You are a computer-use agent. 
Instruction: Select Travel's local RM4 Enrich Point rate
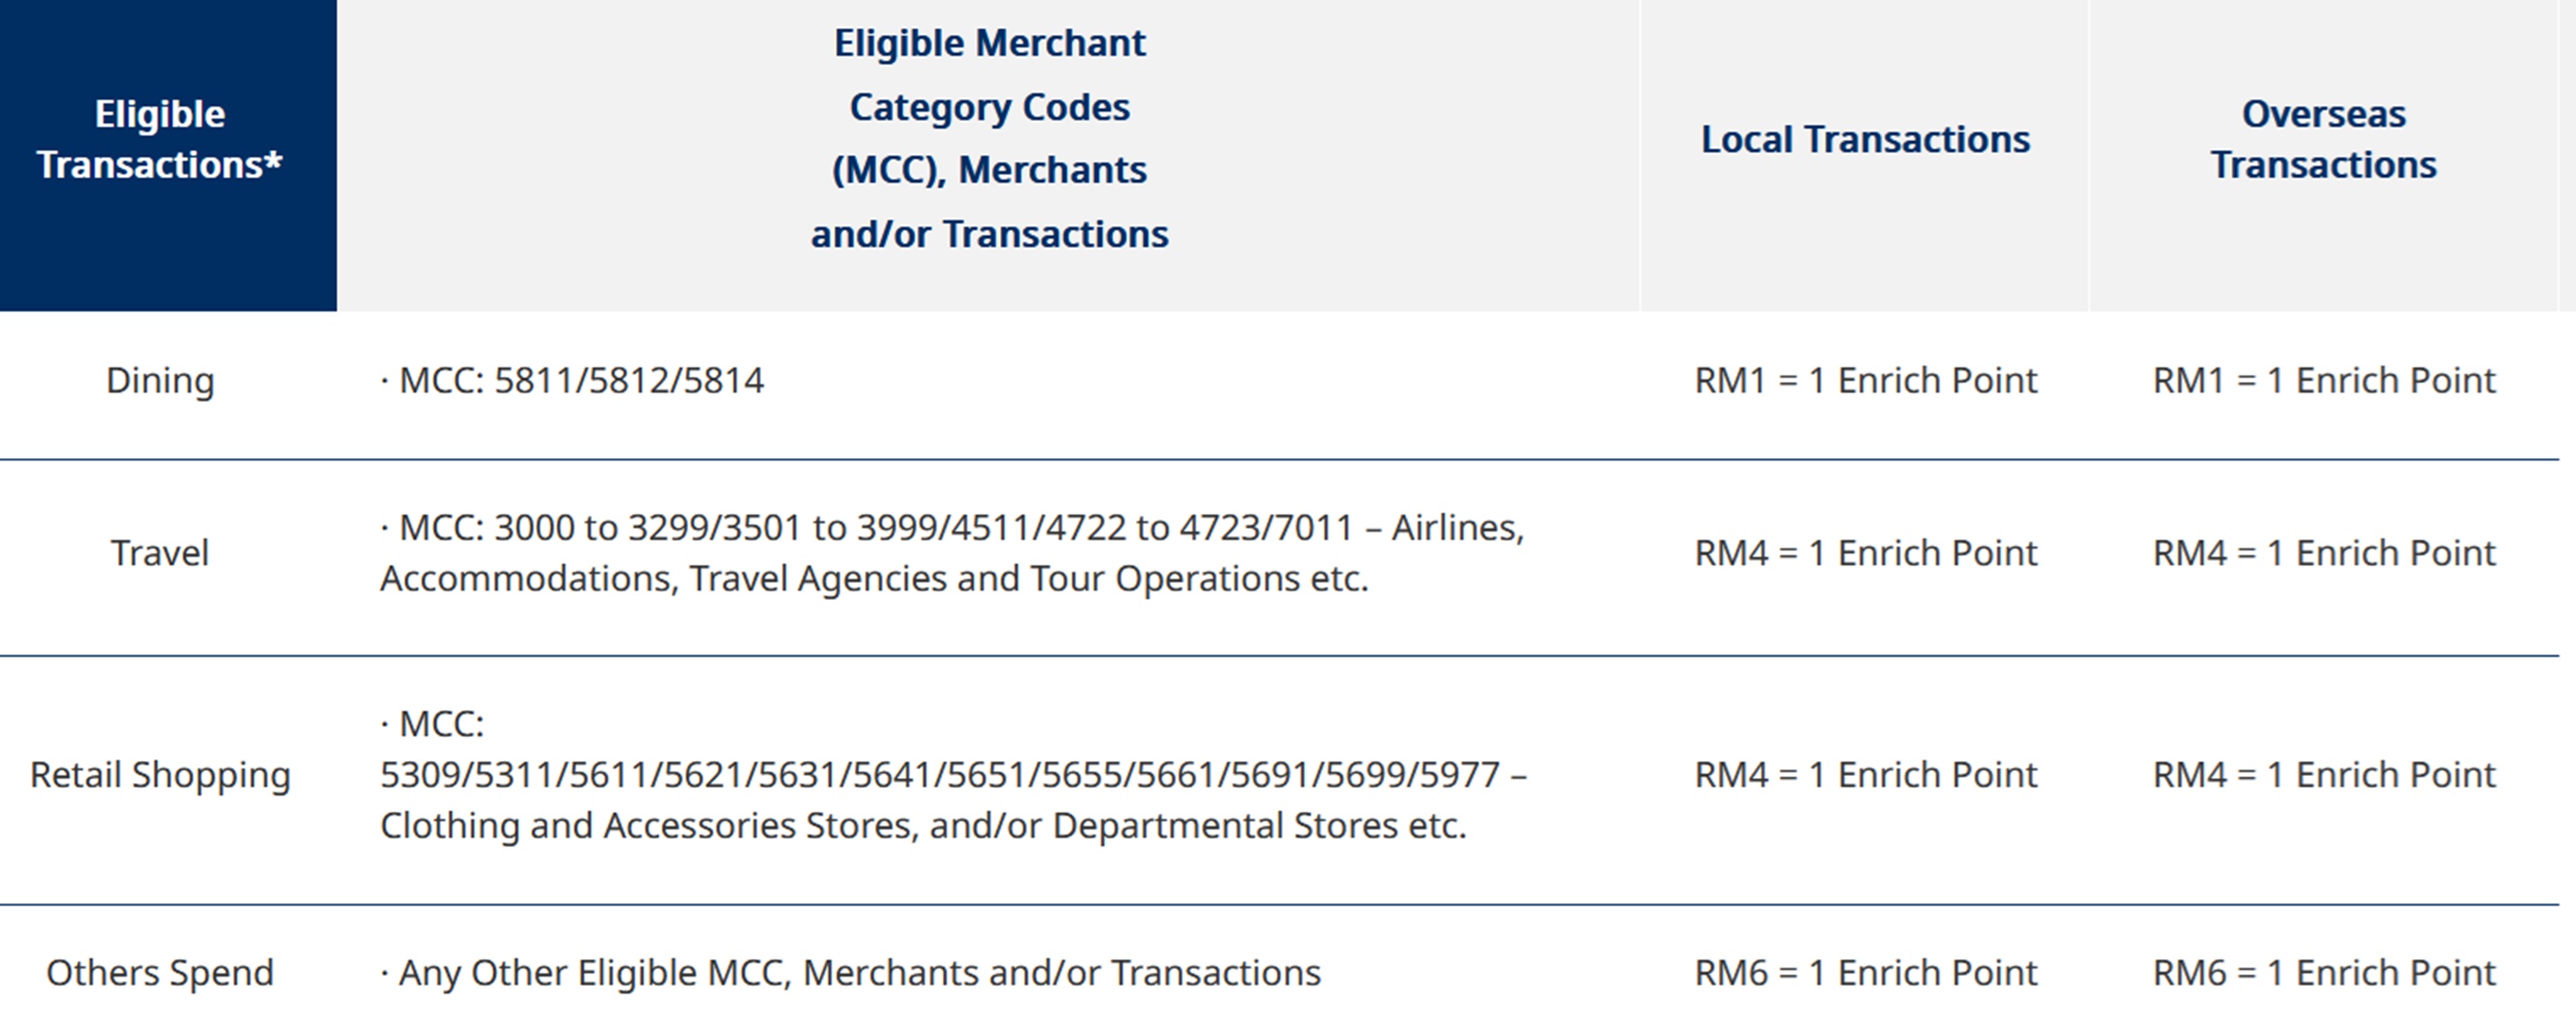coord(1865,553)
